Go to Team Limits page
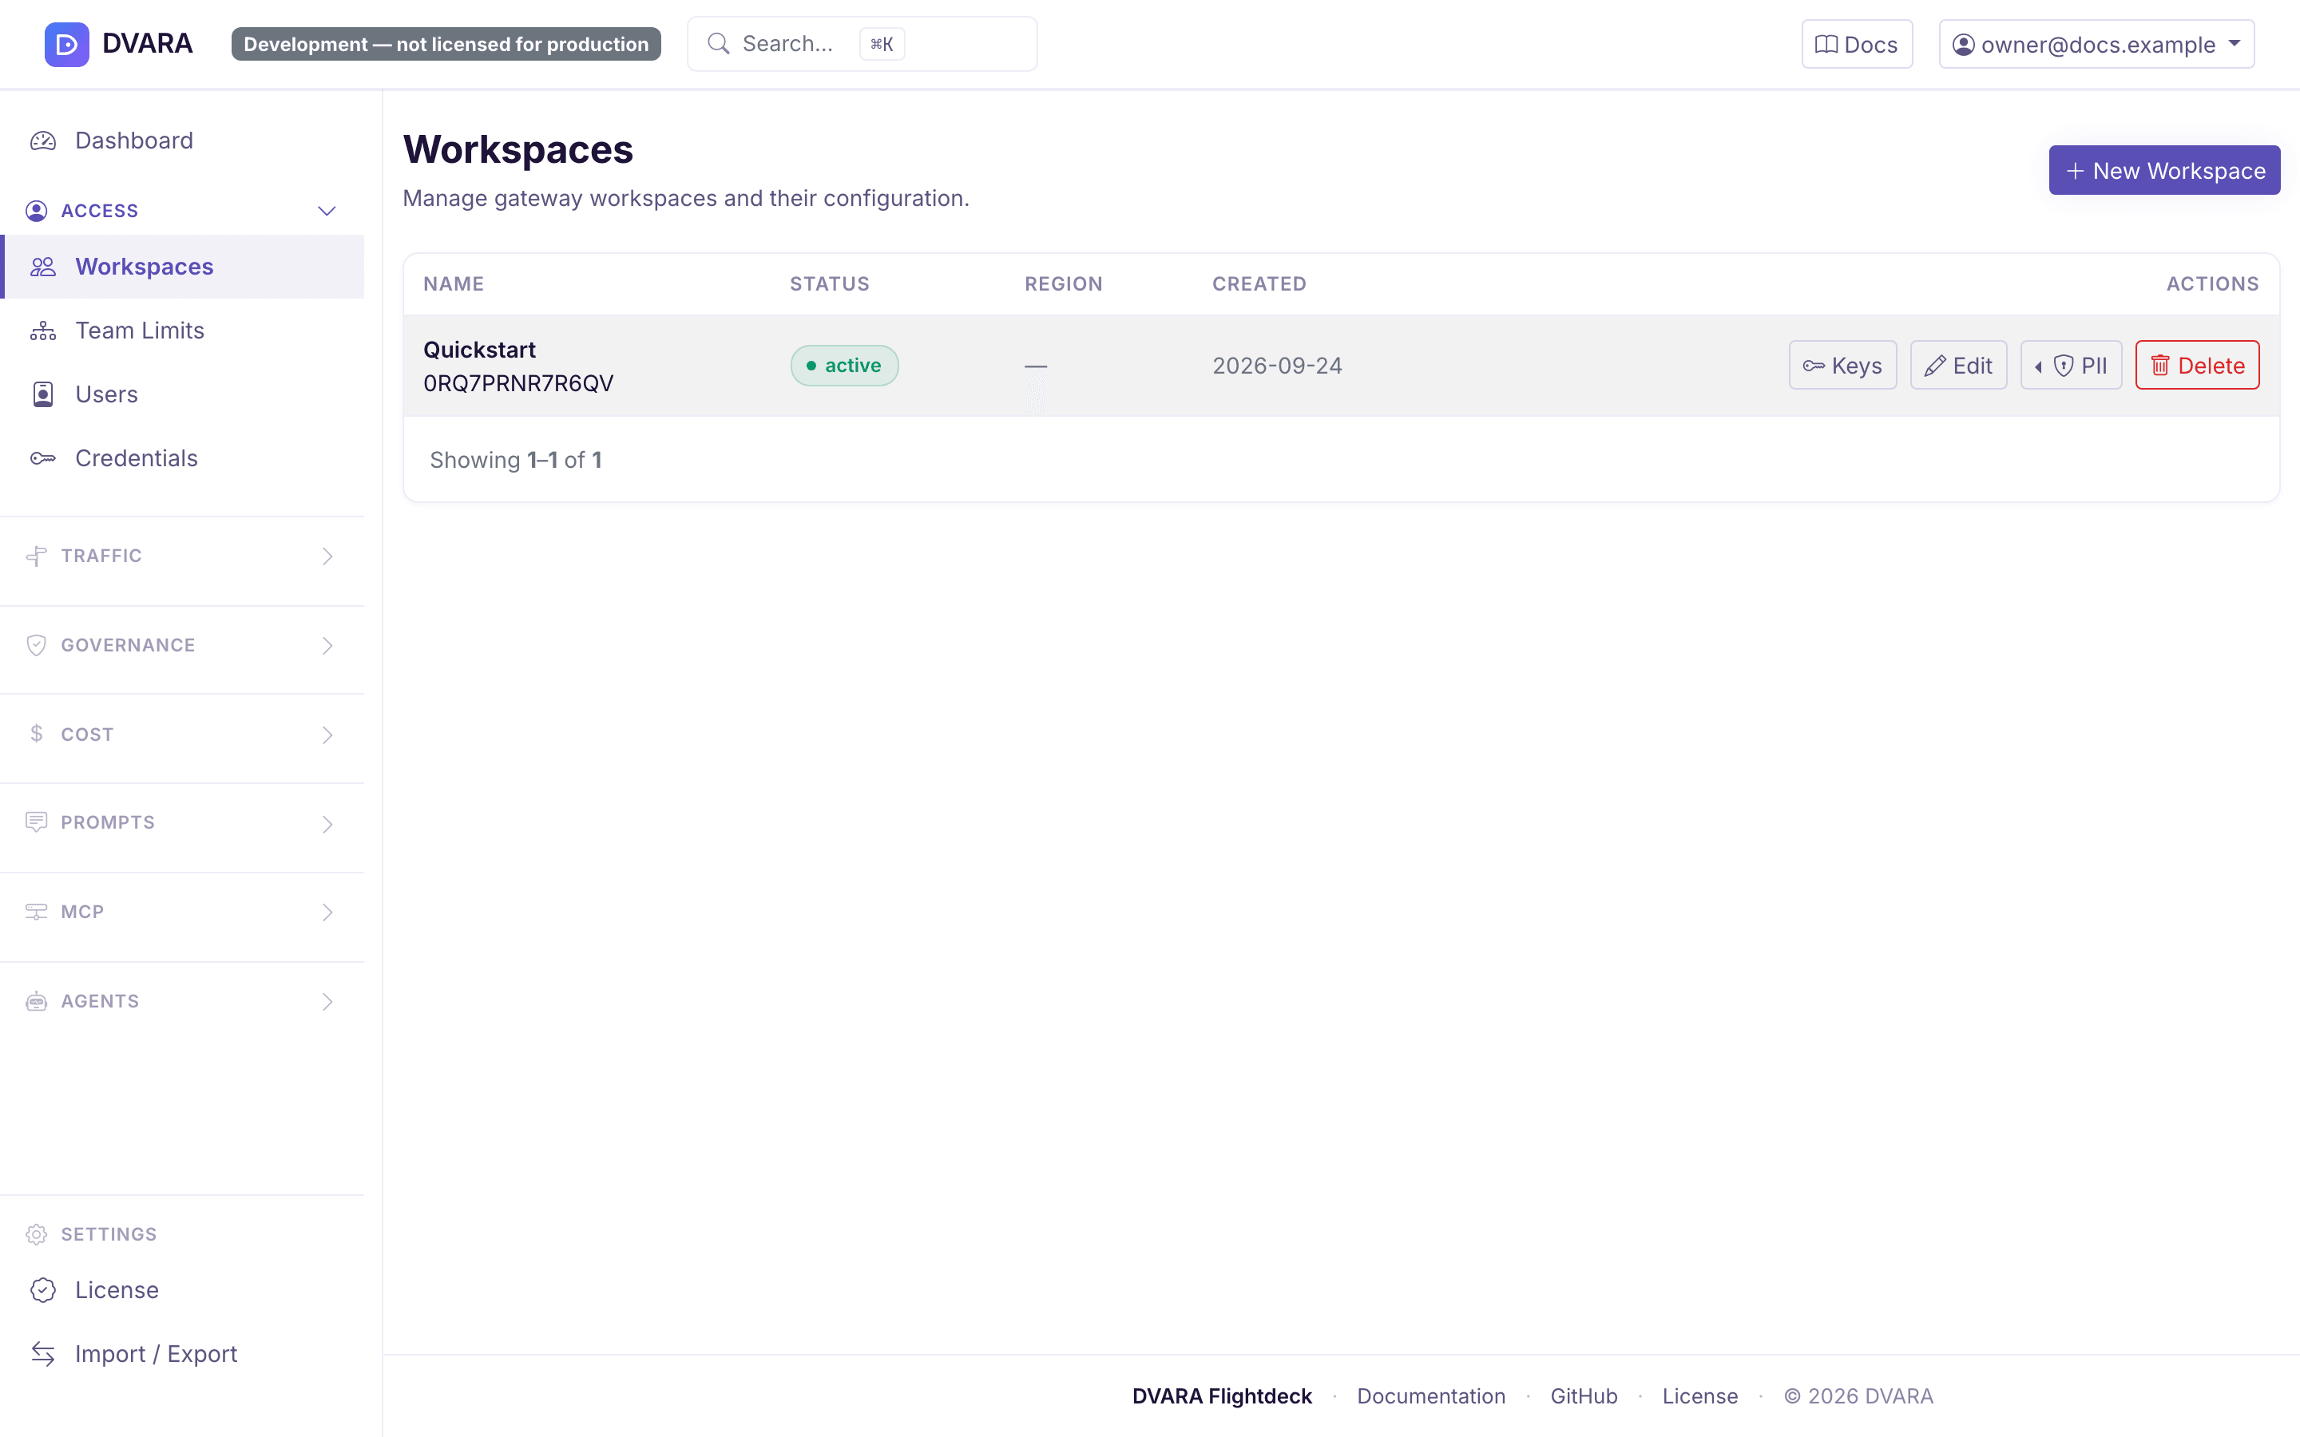 point(182,331)
